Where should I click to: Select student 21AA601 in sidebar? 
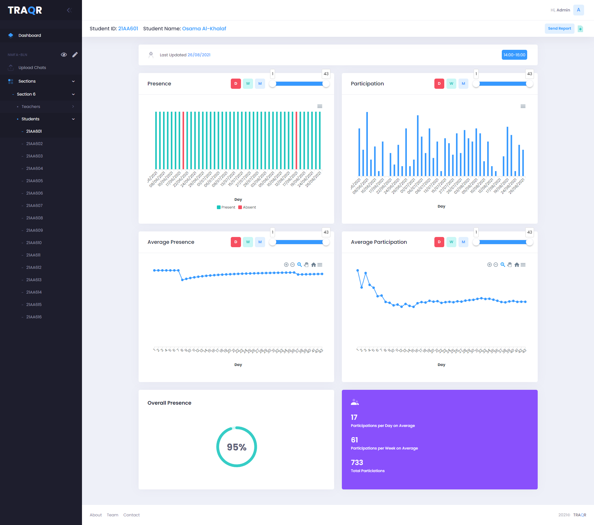[41, 131]
